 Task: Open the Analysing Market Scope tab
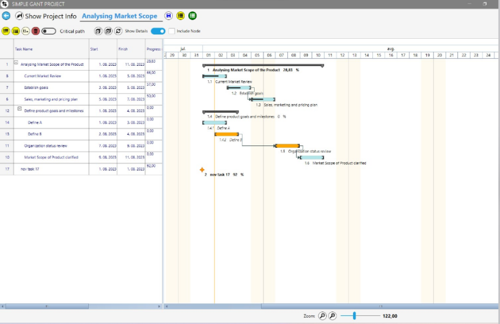pyautogui.click(x=120, y=16)
